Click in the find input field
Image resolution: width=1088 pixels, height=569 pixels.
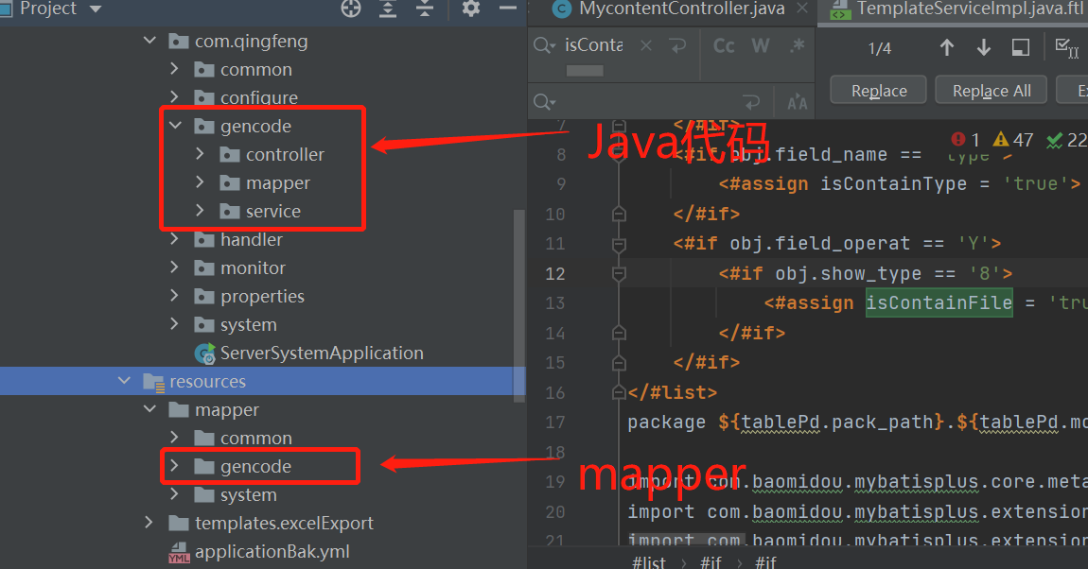click(x=593, y=45)
